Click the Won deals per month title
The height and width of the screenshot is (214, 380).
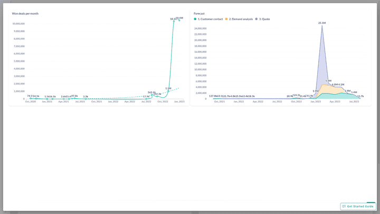[x=25, y=13]
